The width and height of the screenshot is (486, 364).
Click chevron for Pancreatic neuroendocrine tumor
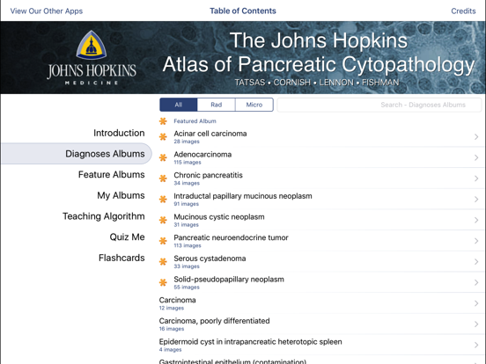(x=476, y=241)
